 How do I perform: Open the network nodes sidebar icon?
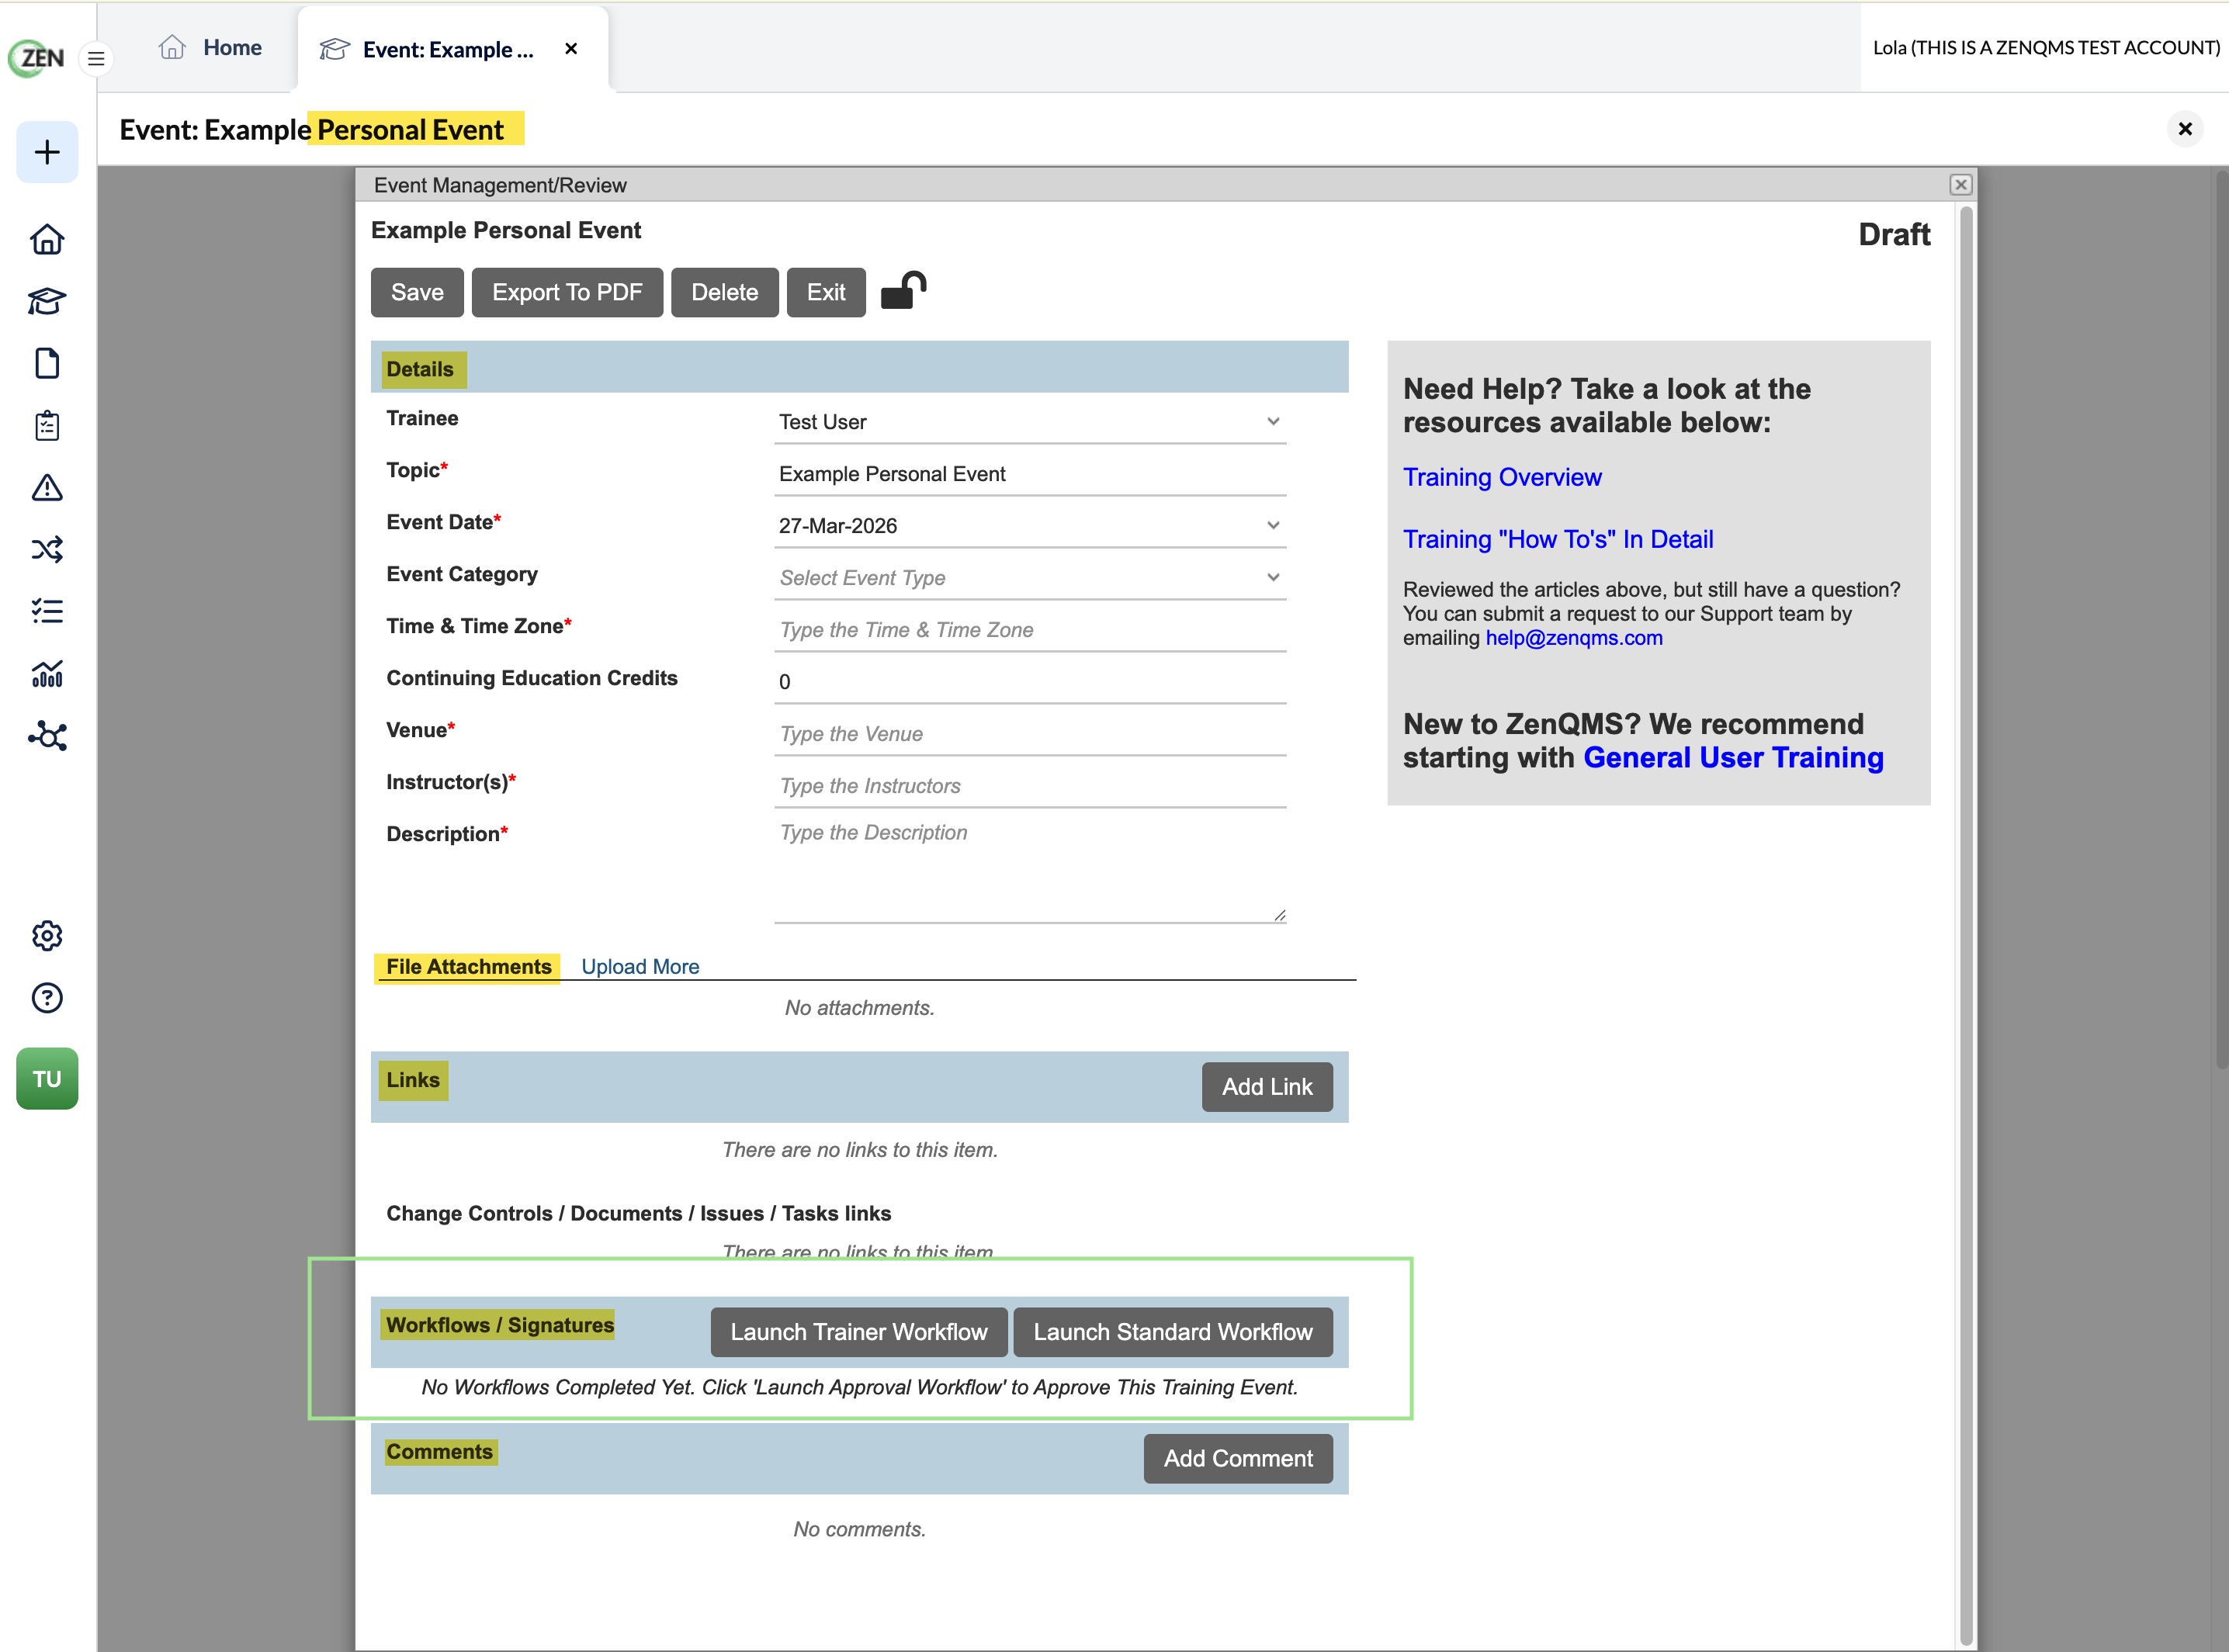[x=47, y=736]
